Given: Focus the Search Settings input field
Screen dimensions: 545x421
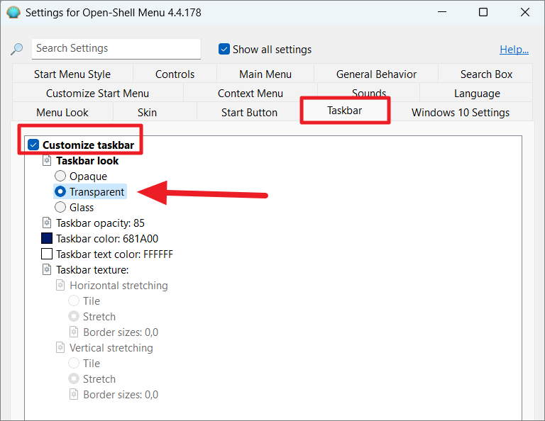Looking at the screenshot, I should [x=116, y=49].
